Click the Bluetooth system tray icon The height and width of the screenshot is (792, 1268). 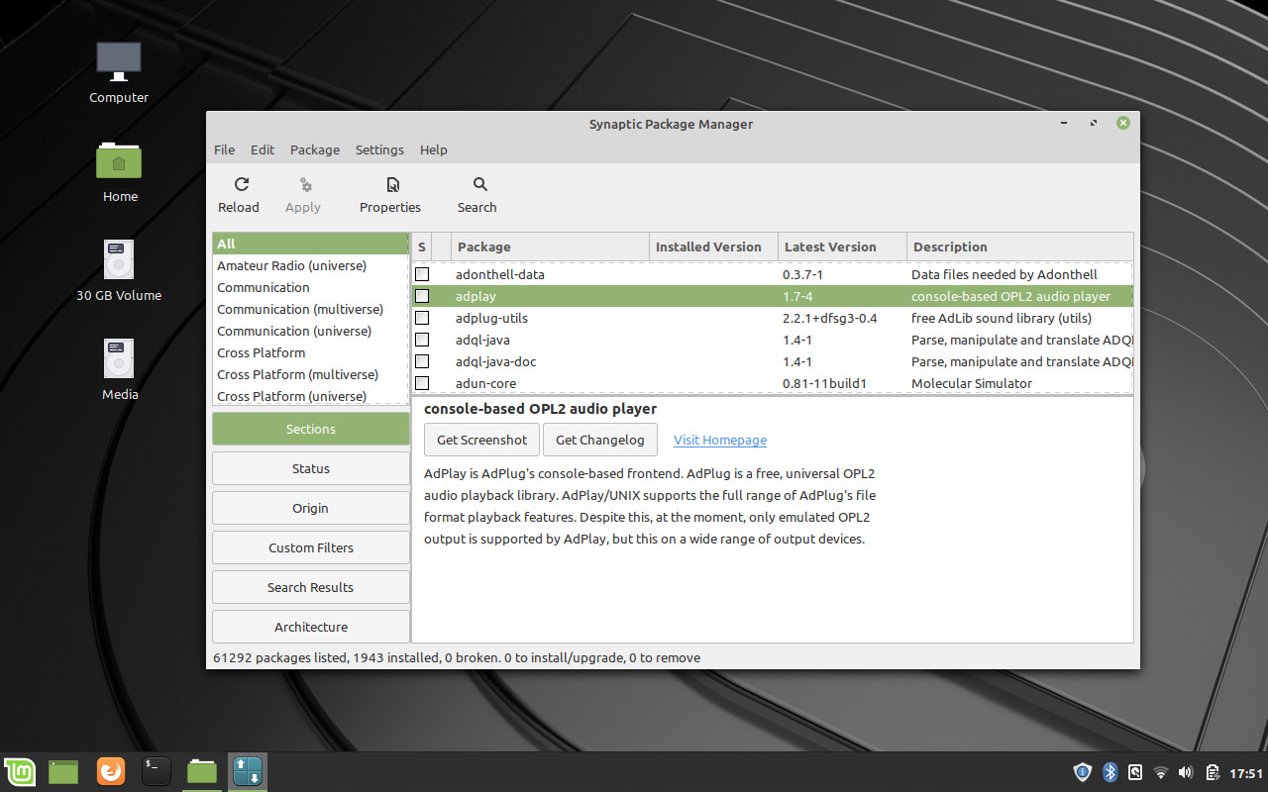pos(1109,771)
